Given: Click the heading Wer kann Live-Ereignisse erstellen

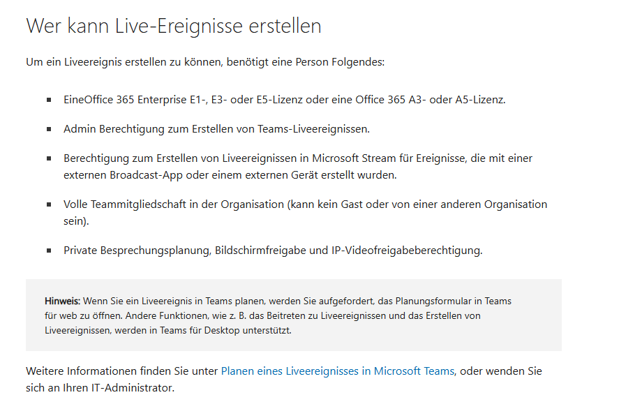Looking at the screenshot, I should click(174, 27).
